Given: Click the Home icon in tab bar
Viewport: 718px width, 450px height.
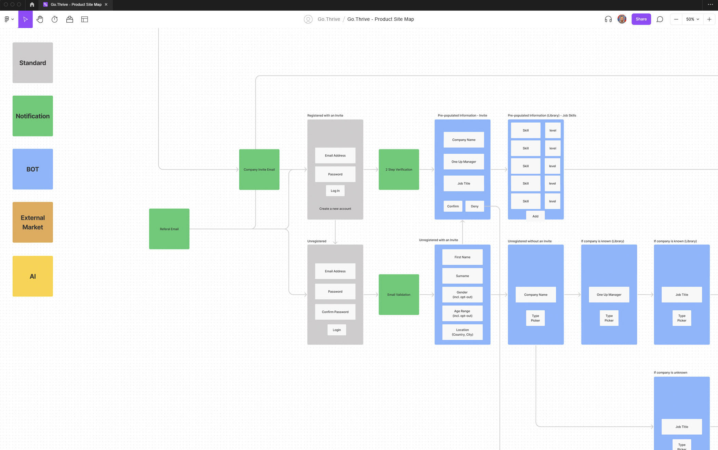Looking at the screenshot, I should click(x=32, y=4).
